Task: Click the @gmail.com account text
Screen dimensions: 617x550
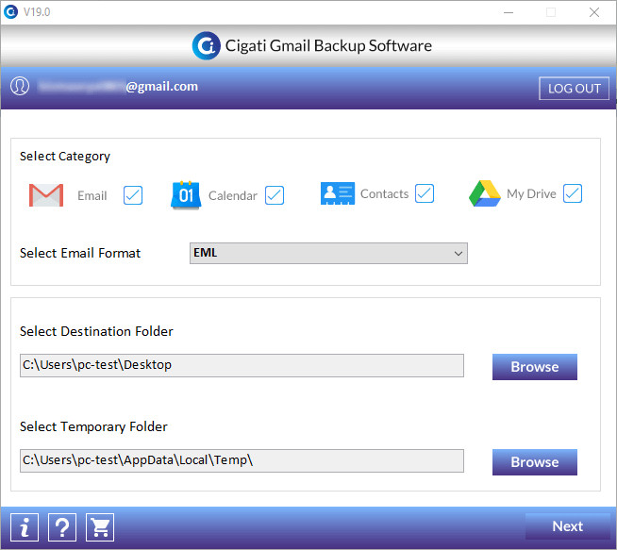Action: coord(161,87)
